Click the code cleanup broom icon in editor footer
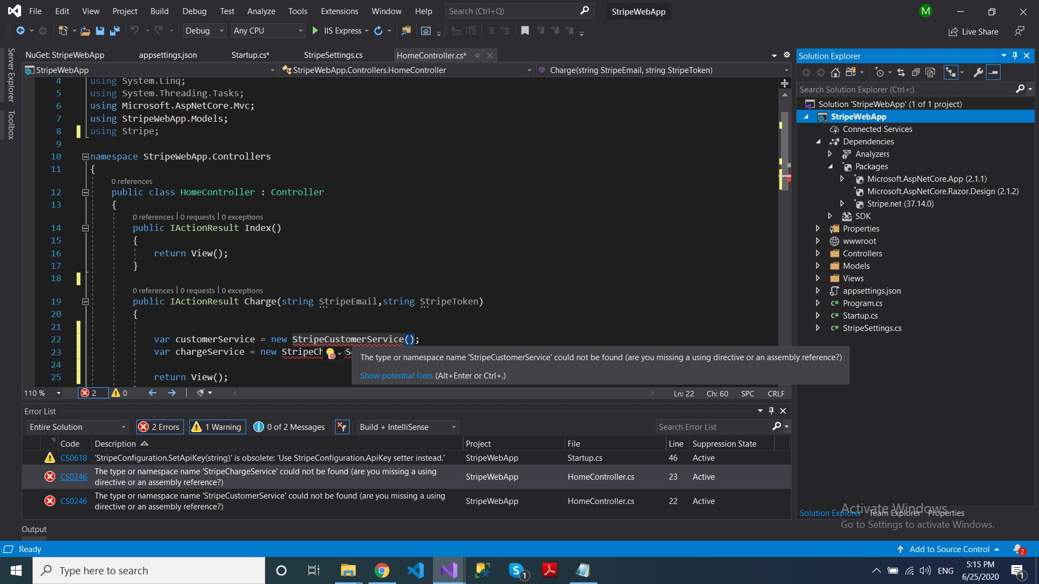 [x=201, y=393]
